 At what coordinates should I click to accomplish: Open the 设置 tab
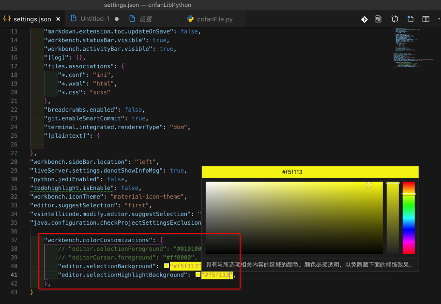point(146,19)
